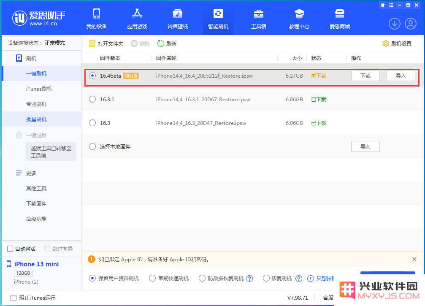The width and height of the screenshot is (425, 306).
Task: Click 越狱工具已转移至工具箱 notice
Action: [x=51, y=152]
